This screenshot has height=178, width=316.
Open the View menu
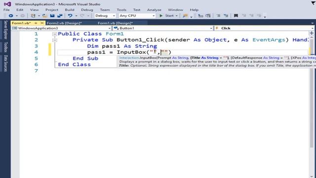[34, 10]
